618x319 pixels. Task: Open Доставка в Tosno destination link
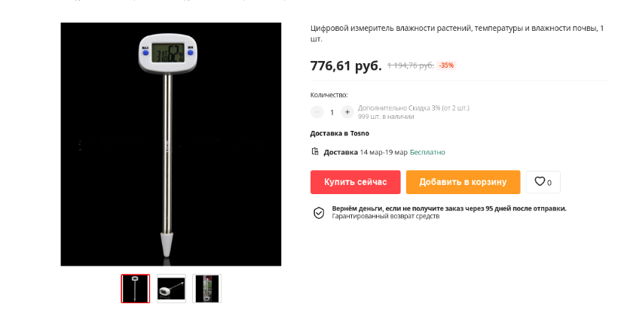[339, 133]
